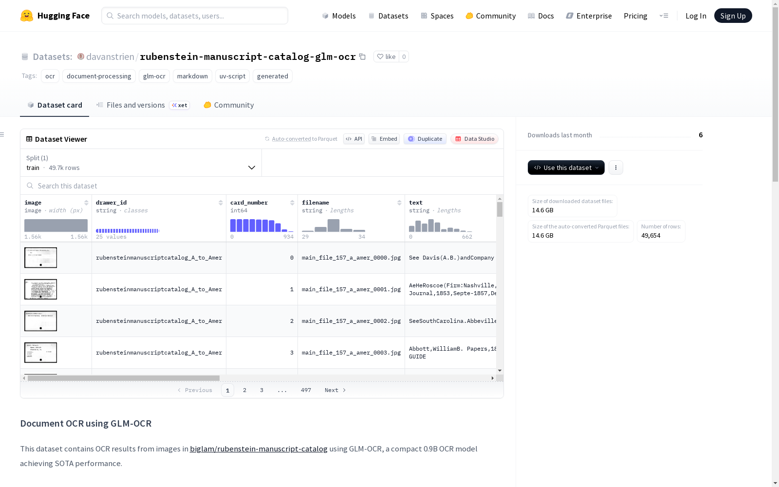Open the Use this dataset dropdown
This screenshot has width=779, height=487.
pyautogui.click(x=566, y=168)
